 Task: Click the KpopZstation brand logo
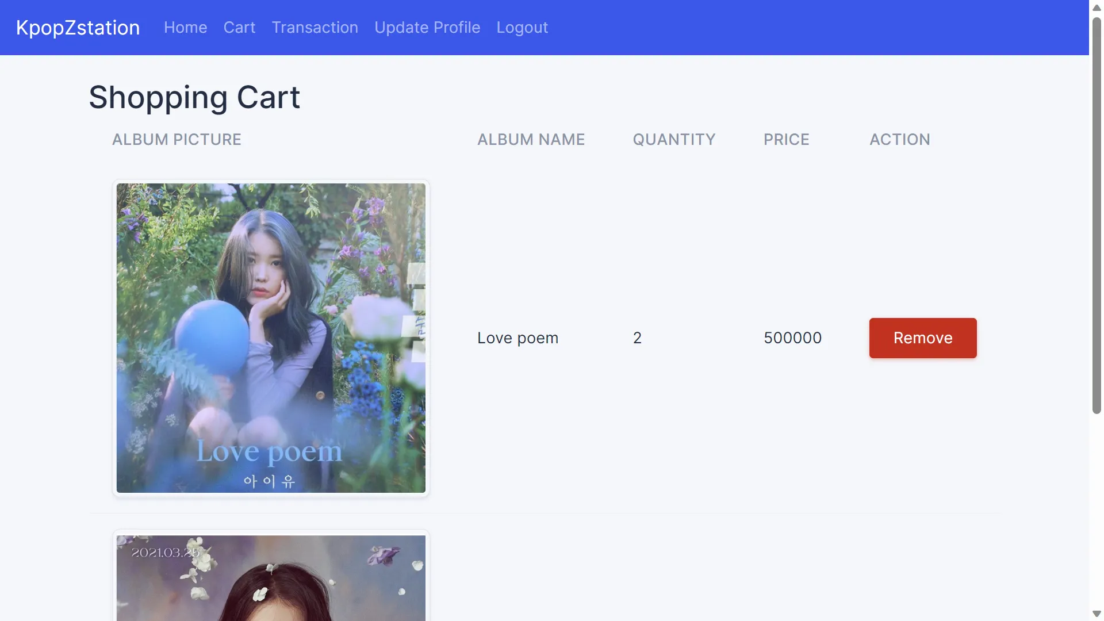[x=78, y=28]
